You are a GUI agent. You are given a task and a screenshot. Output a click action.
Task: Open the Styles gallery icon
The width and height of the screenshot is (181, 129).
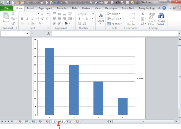point(101,15)
